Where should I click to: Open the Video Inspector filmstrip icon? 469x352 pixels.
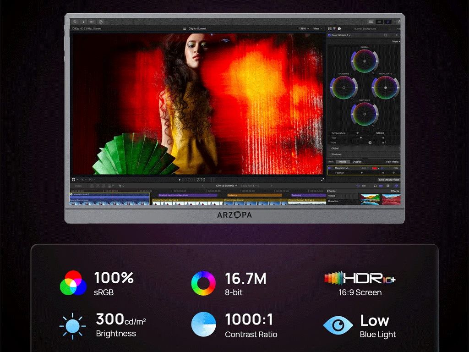330,29
